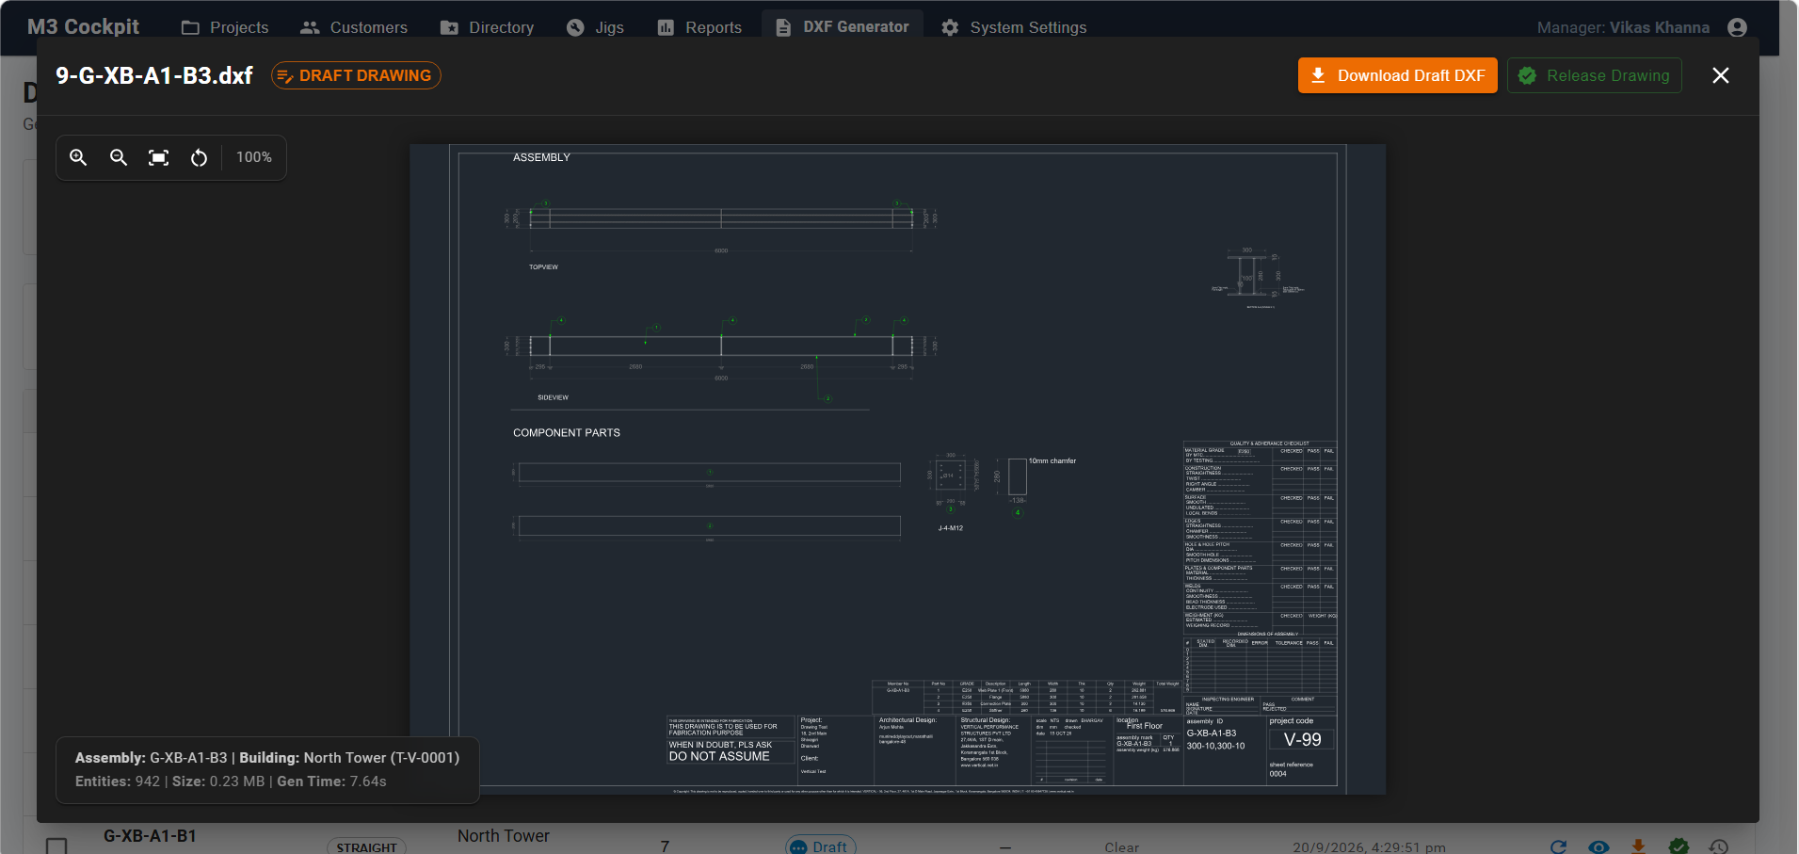The height and width of the screenshot is (854, 1799).
Task: Close the DXF preview dialog
Action: pos(1720,75)
